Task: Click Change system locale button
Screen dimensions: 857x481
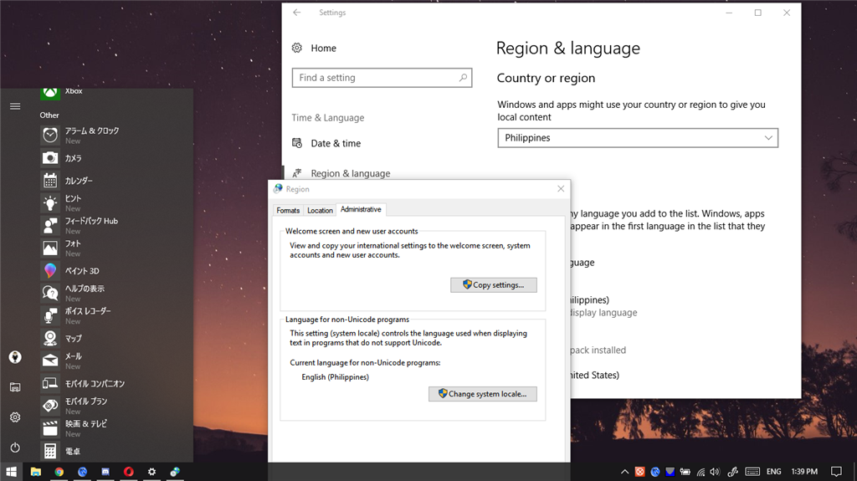Action: pyautogui.click(x=483, y=393)
